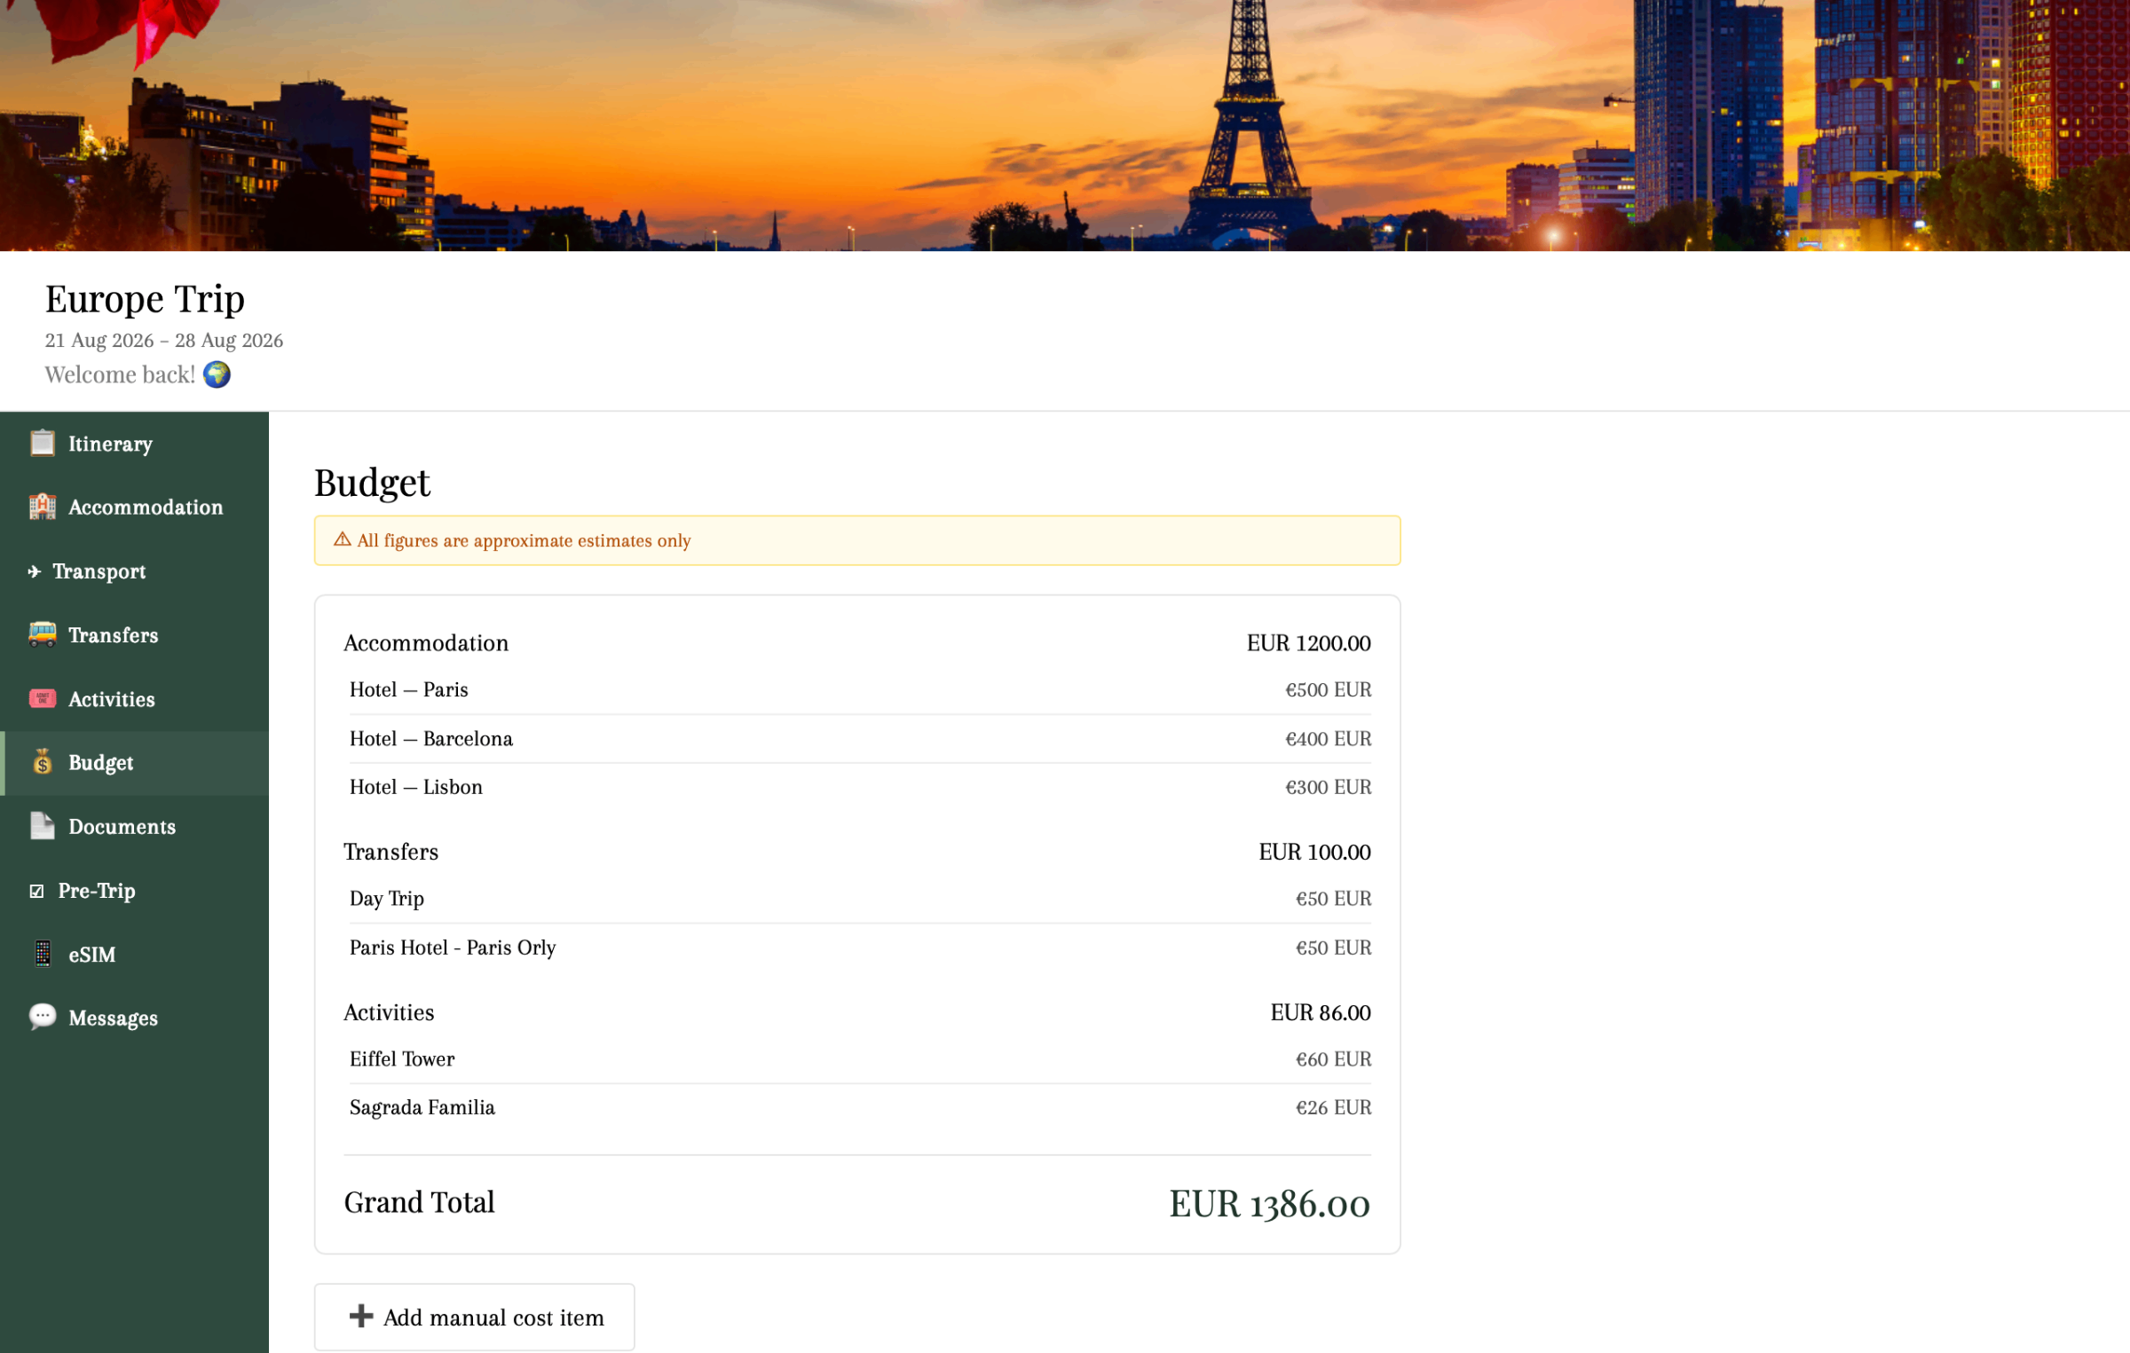This screenshot has height=1353, width=2130.
Task: Click the warning triangle in estimates banner
Action: (x=342, y=539)
